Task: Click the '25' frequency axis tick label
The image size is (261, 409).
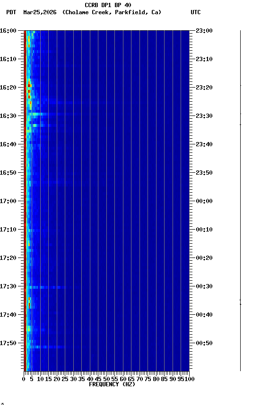Action: coord(65,379)
